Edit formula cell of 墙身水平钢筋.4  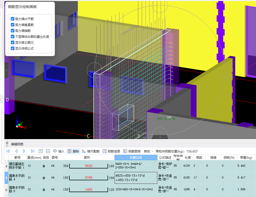tap(136, 178)
